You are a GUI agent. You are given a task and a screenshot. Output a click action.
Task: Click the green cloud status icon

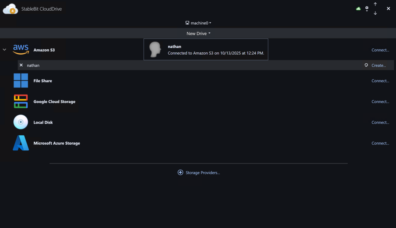358,9
